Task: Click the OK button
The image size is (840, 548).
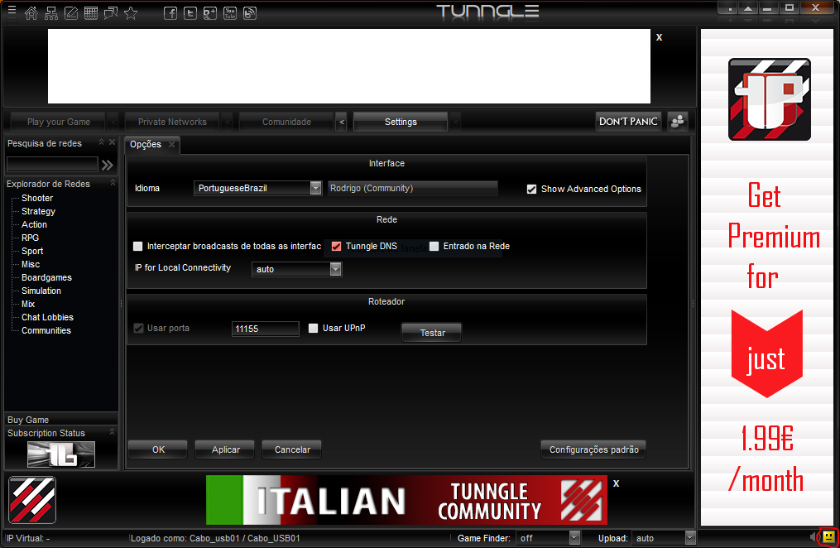Action: pos(158,449)
